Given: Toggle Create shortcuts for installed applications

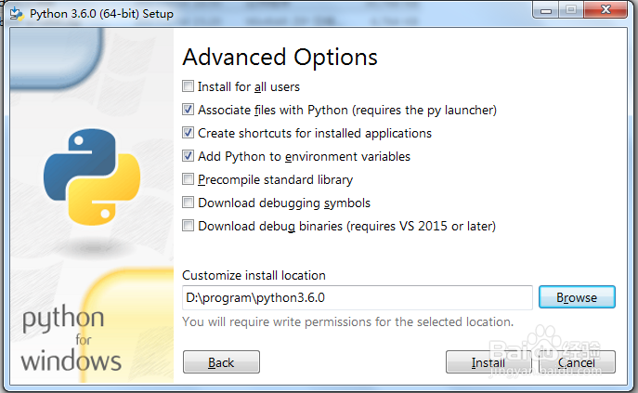Looking at the screenshot, I should [x=188, y=133].
